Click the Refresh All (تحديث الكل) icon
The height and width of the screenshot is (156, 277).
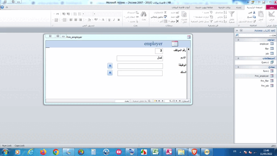184,14
